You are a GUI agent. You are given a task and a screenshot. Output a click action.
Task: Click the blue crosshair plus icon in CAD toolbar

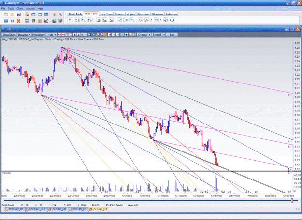[126, 35]
